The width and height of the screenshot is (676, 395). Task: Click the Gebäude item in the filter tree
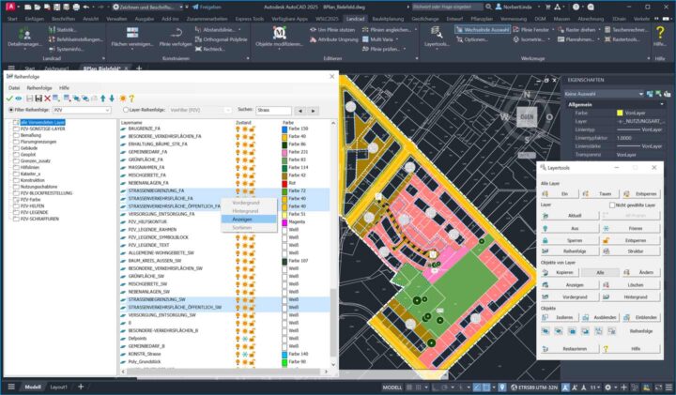click(x=28, y=148)
